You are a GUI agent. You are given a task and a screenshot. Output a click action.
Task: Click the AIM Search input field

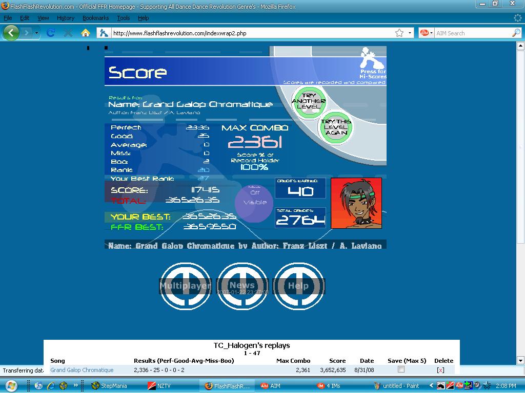coord(473,33)
